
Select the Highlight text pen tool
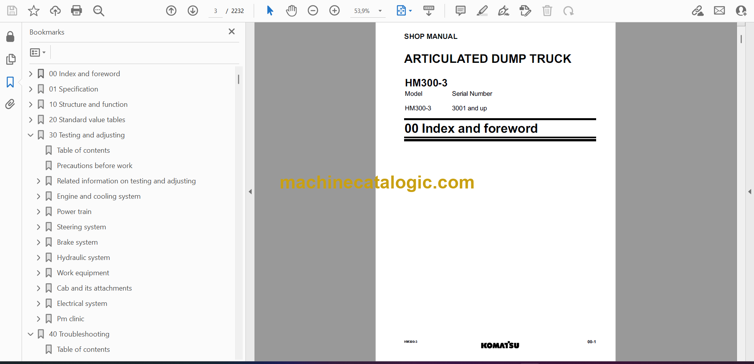click(482, 11)
